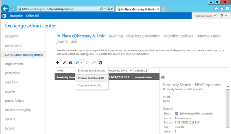Switch to the journal rules tab

(x=67, y=42)
